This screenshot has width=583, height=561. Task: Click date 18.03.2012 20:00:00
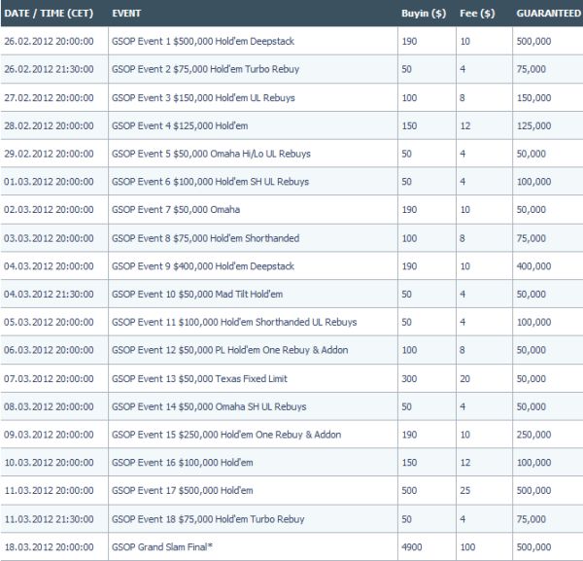pyautogui.click(x=49, y=546)
